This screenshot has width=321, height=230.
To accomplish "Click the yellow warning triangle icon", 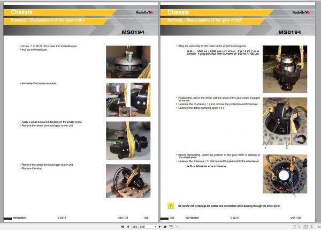I will (171, 206).
